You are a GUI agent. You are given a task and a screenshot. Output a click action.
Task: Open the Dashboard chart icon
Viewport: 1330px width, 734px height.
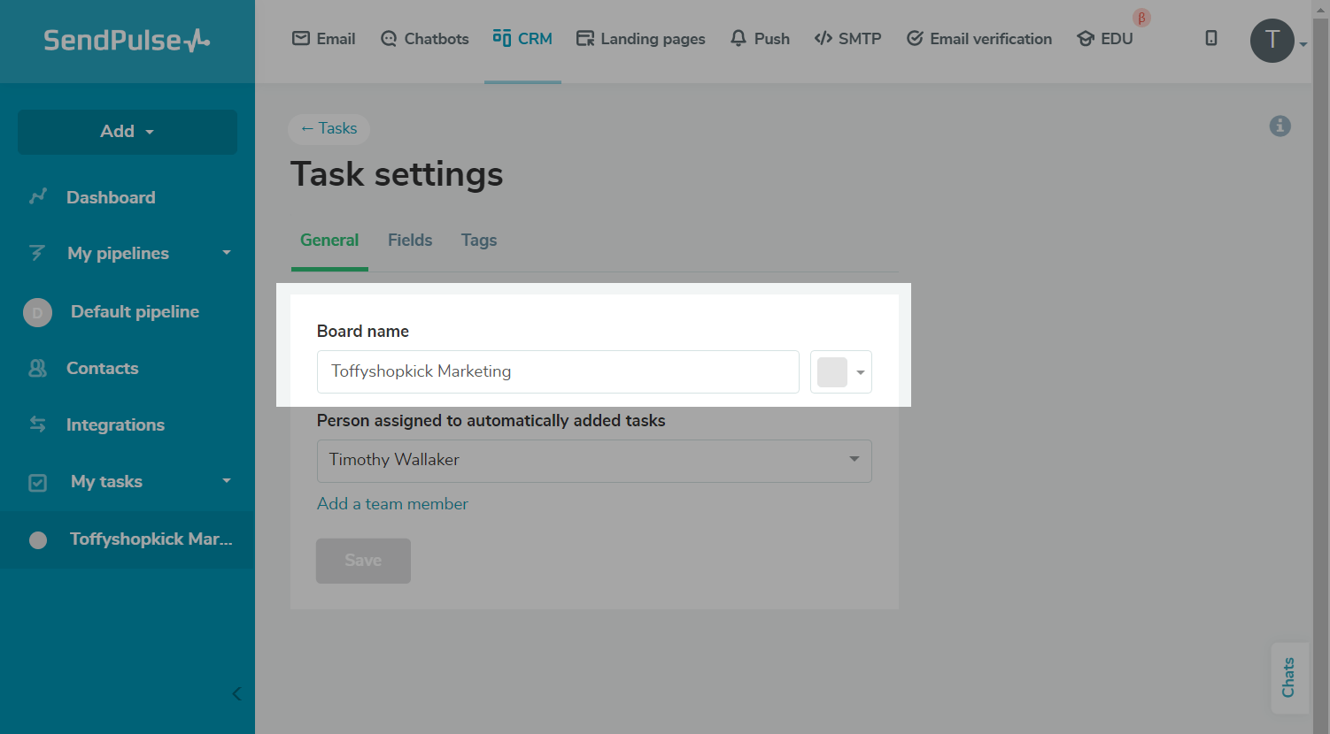pos(38,196)
